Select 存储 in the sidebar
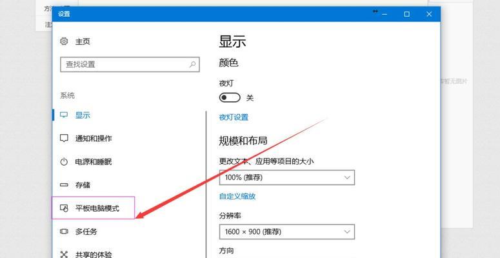The image size is (500, 258). (83, 185)
